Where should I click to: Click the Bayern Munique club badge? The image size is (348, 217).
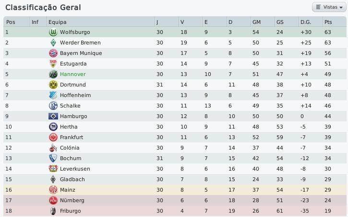coord(53,53)
